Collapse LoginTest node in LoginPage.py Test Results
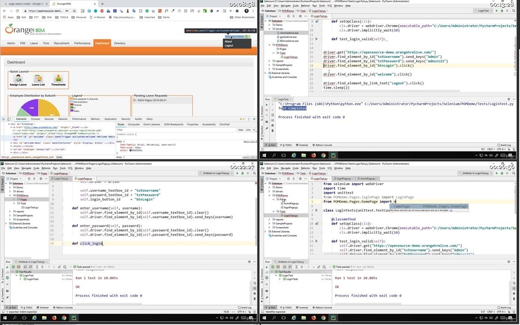The height and width of the screenshot is (325, 520). (x=16, y=275)
